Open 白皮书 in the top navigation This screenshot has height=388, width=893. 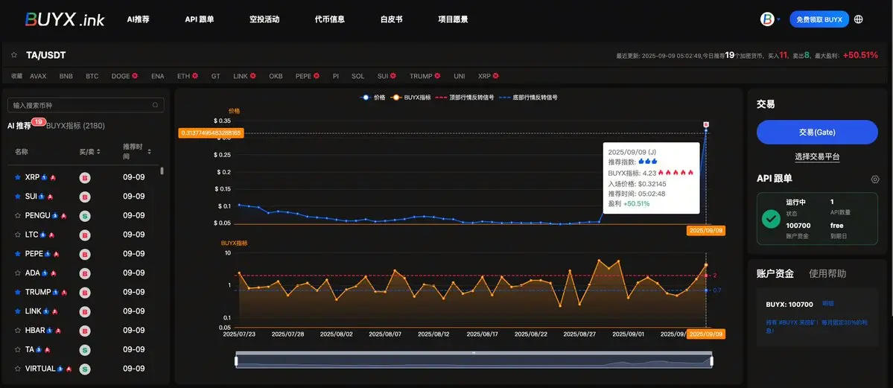[391, 19]
